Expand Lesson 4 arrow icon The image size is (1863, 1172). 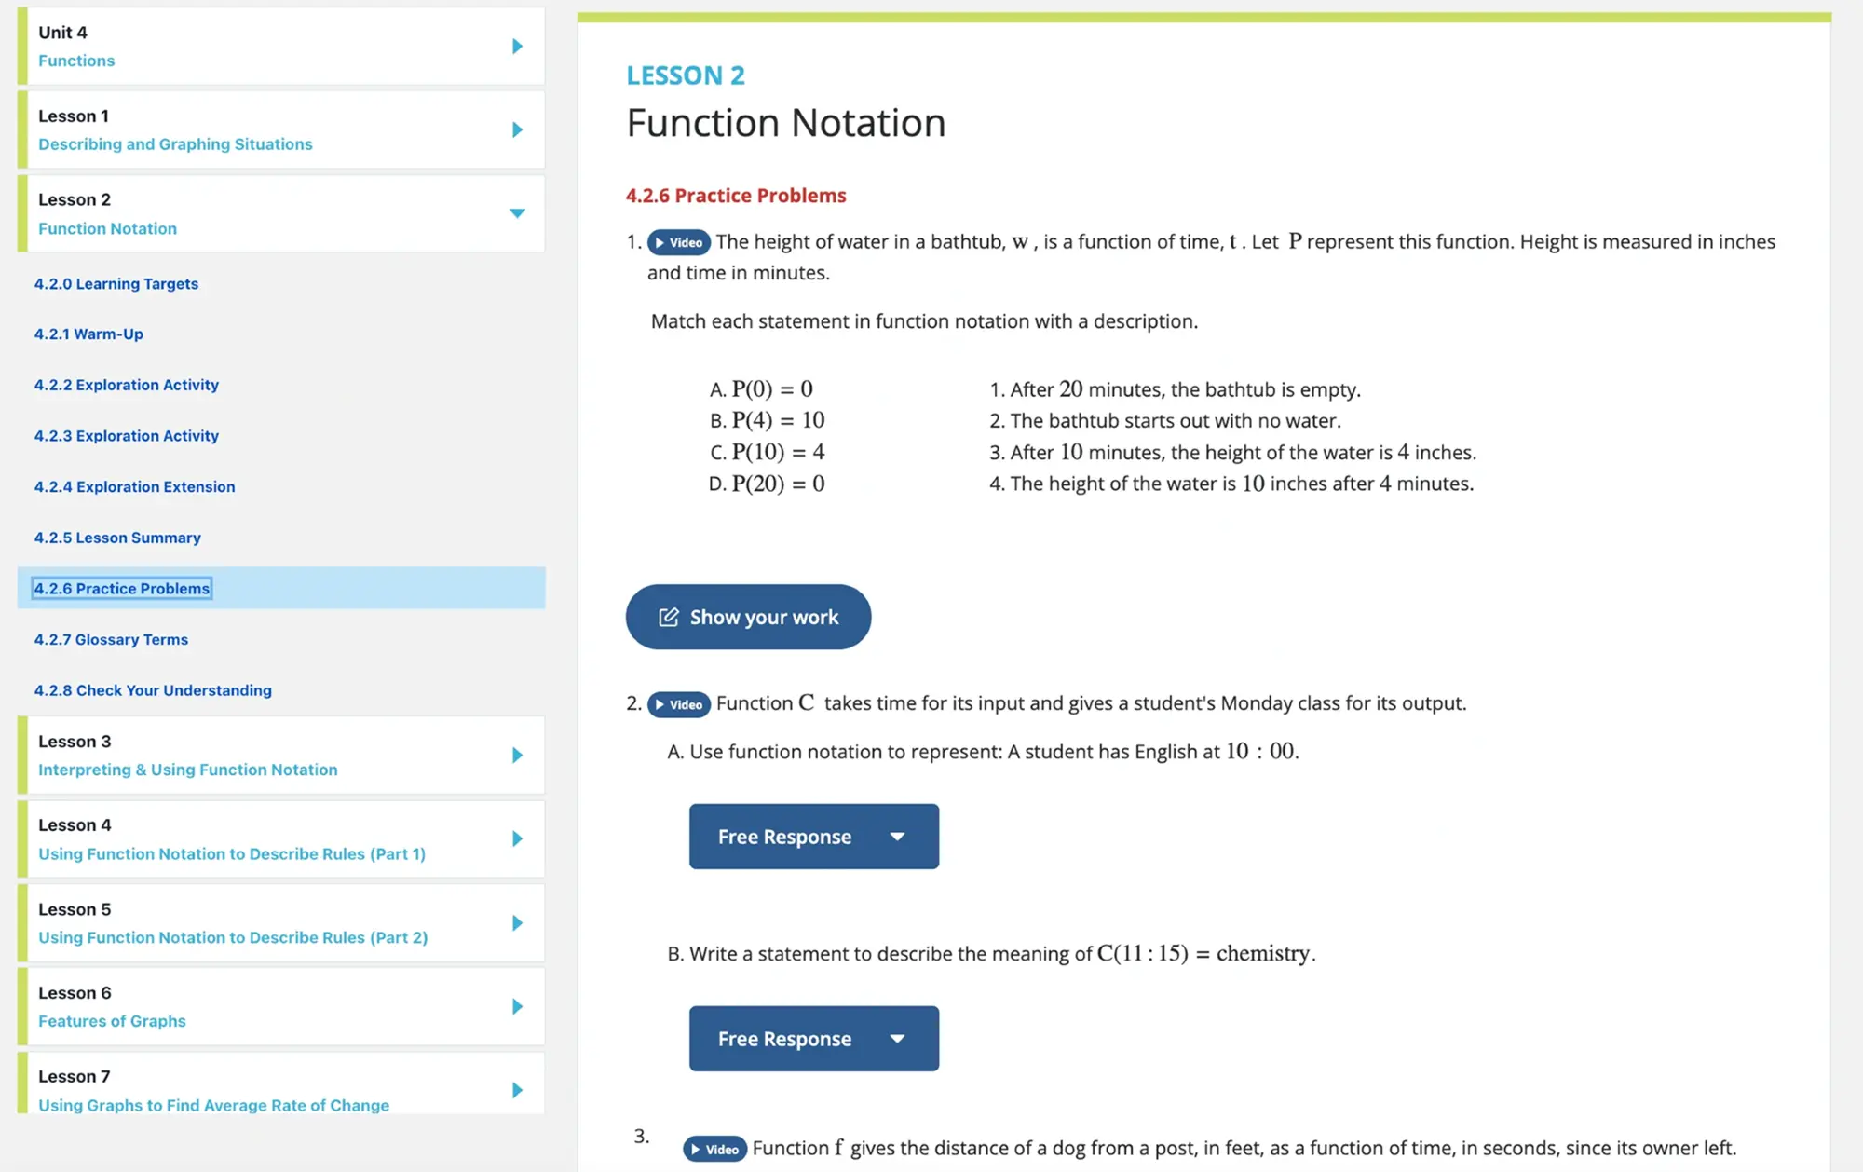point(517,838)
